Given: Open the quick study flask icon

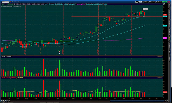Looking at the screenshot, I should (x=136, y=2).
